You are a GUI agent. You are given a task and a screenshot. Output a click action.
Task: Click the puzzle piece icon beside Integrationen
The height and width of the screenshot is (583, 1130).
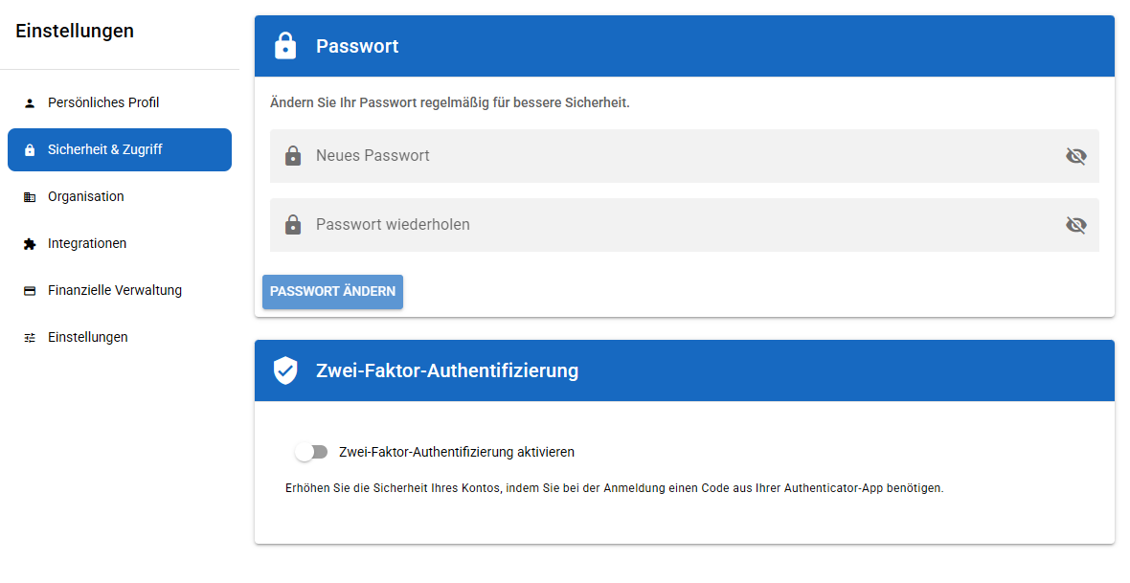pyautogui.click(x=30, y=244)
